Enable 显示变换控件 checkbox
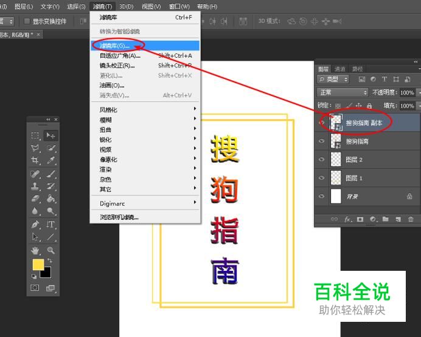This screenshot has width=421, height=337. 27,21
